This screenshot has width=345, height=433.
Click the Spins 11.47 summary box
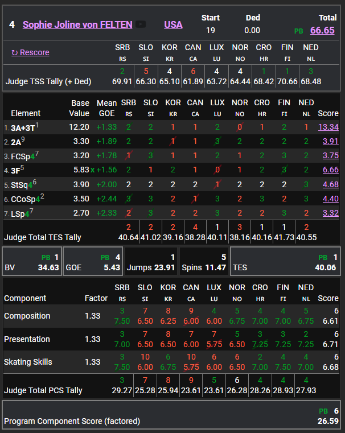[x=203, y=262]
